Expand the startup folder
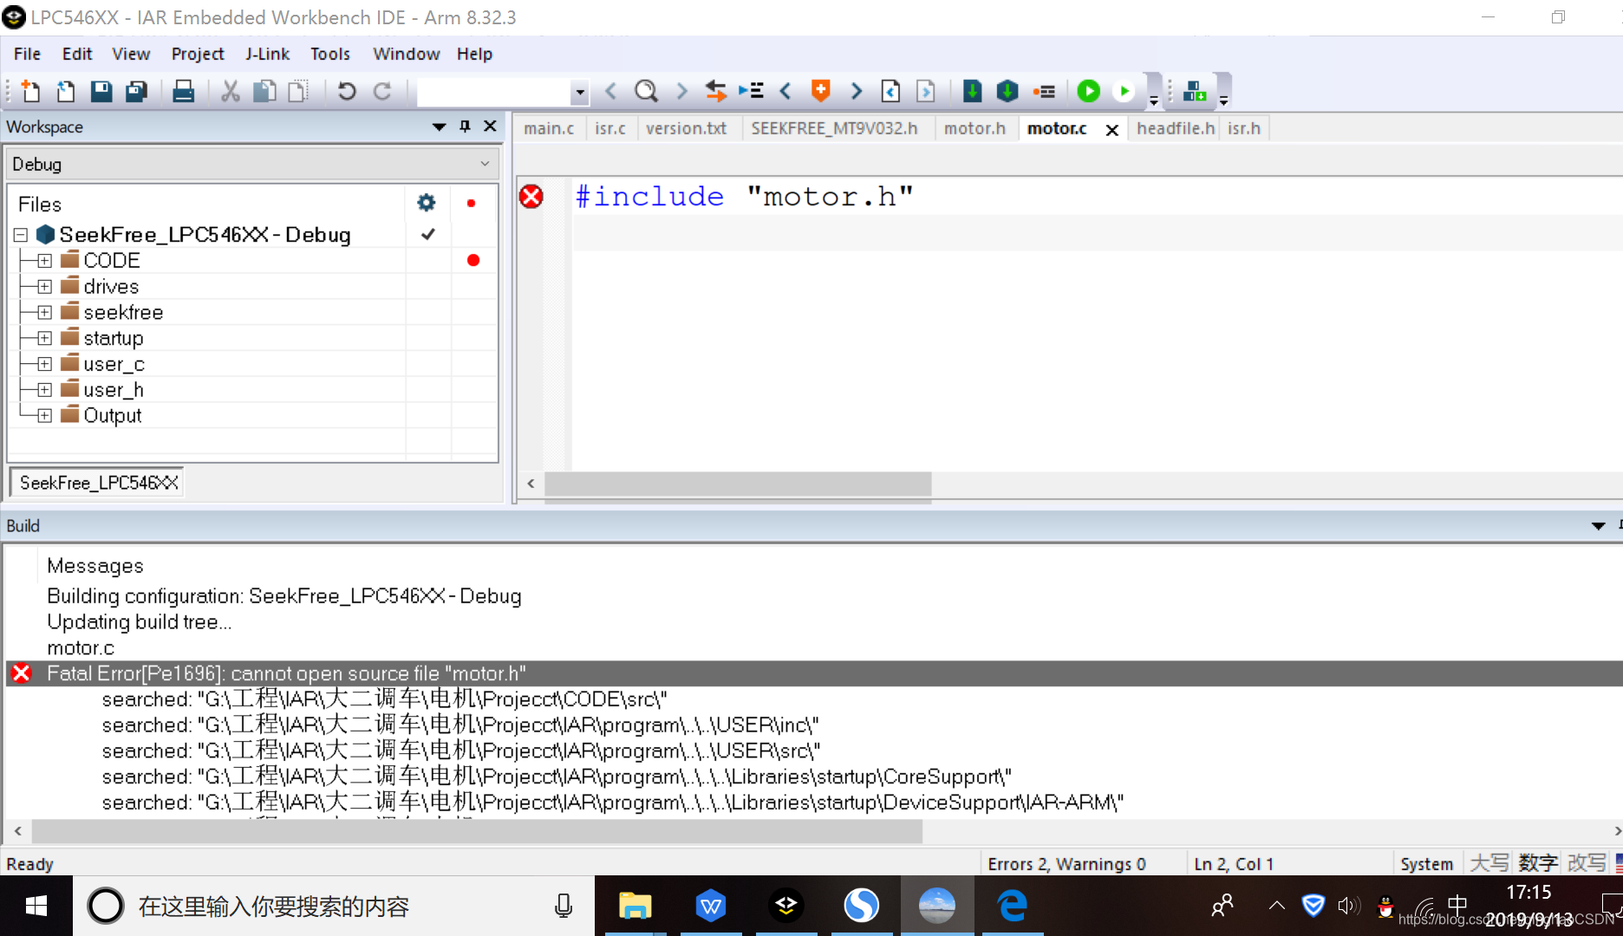 pos(45,338)
